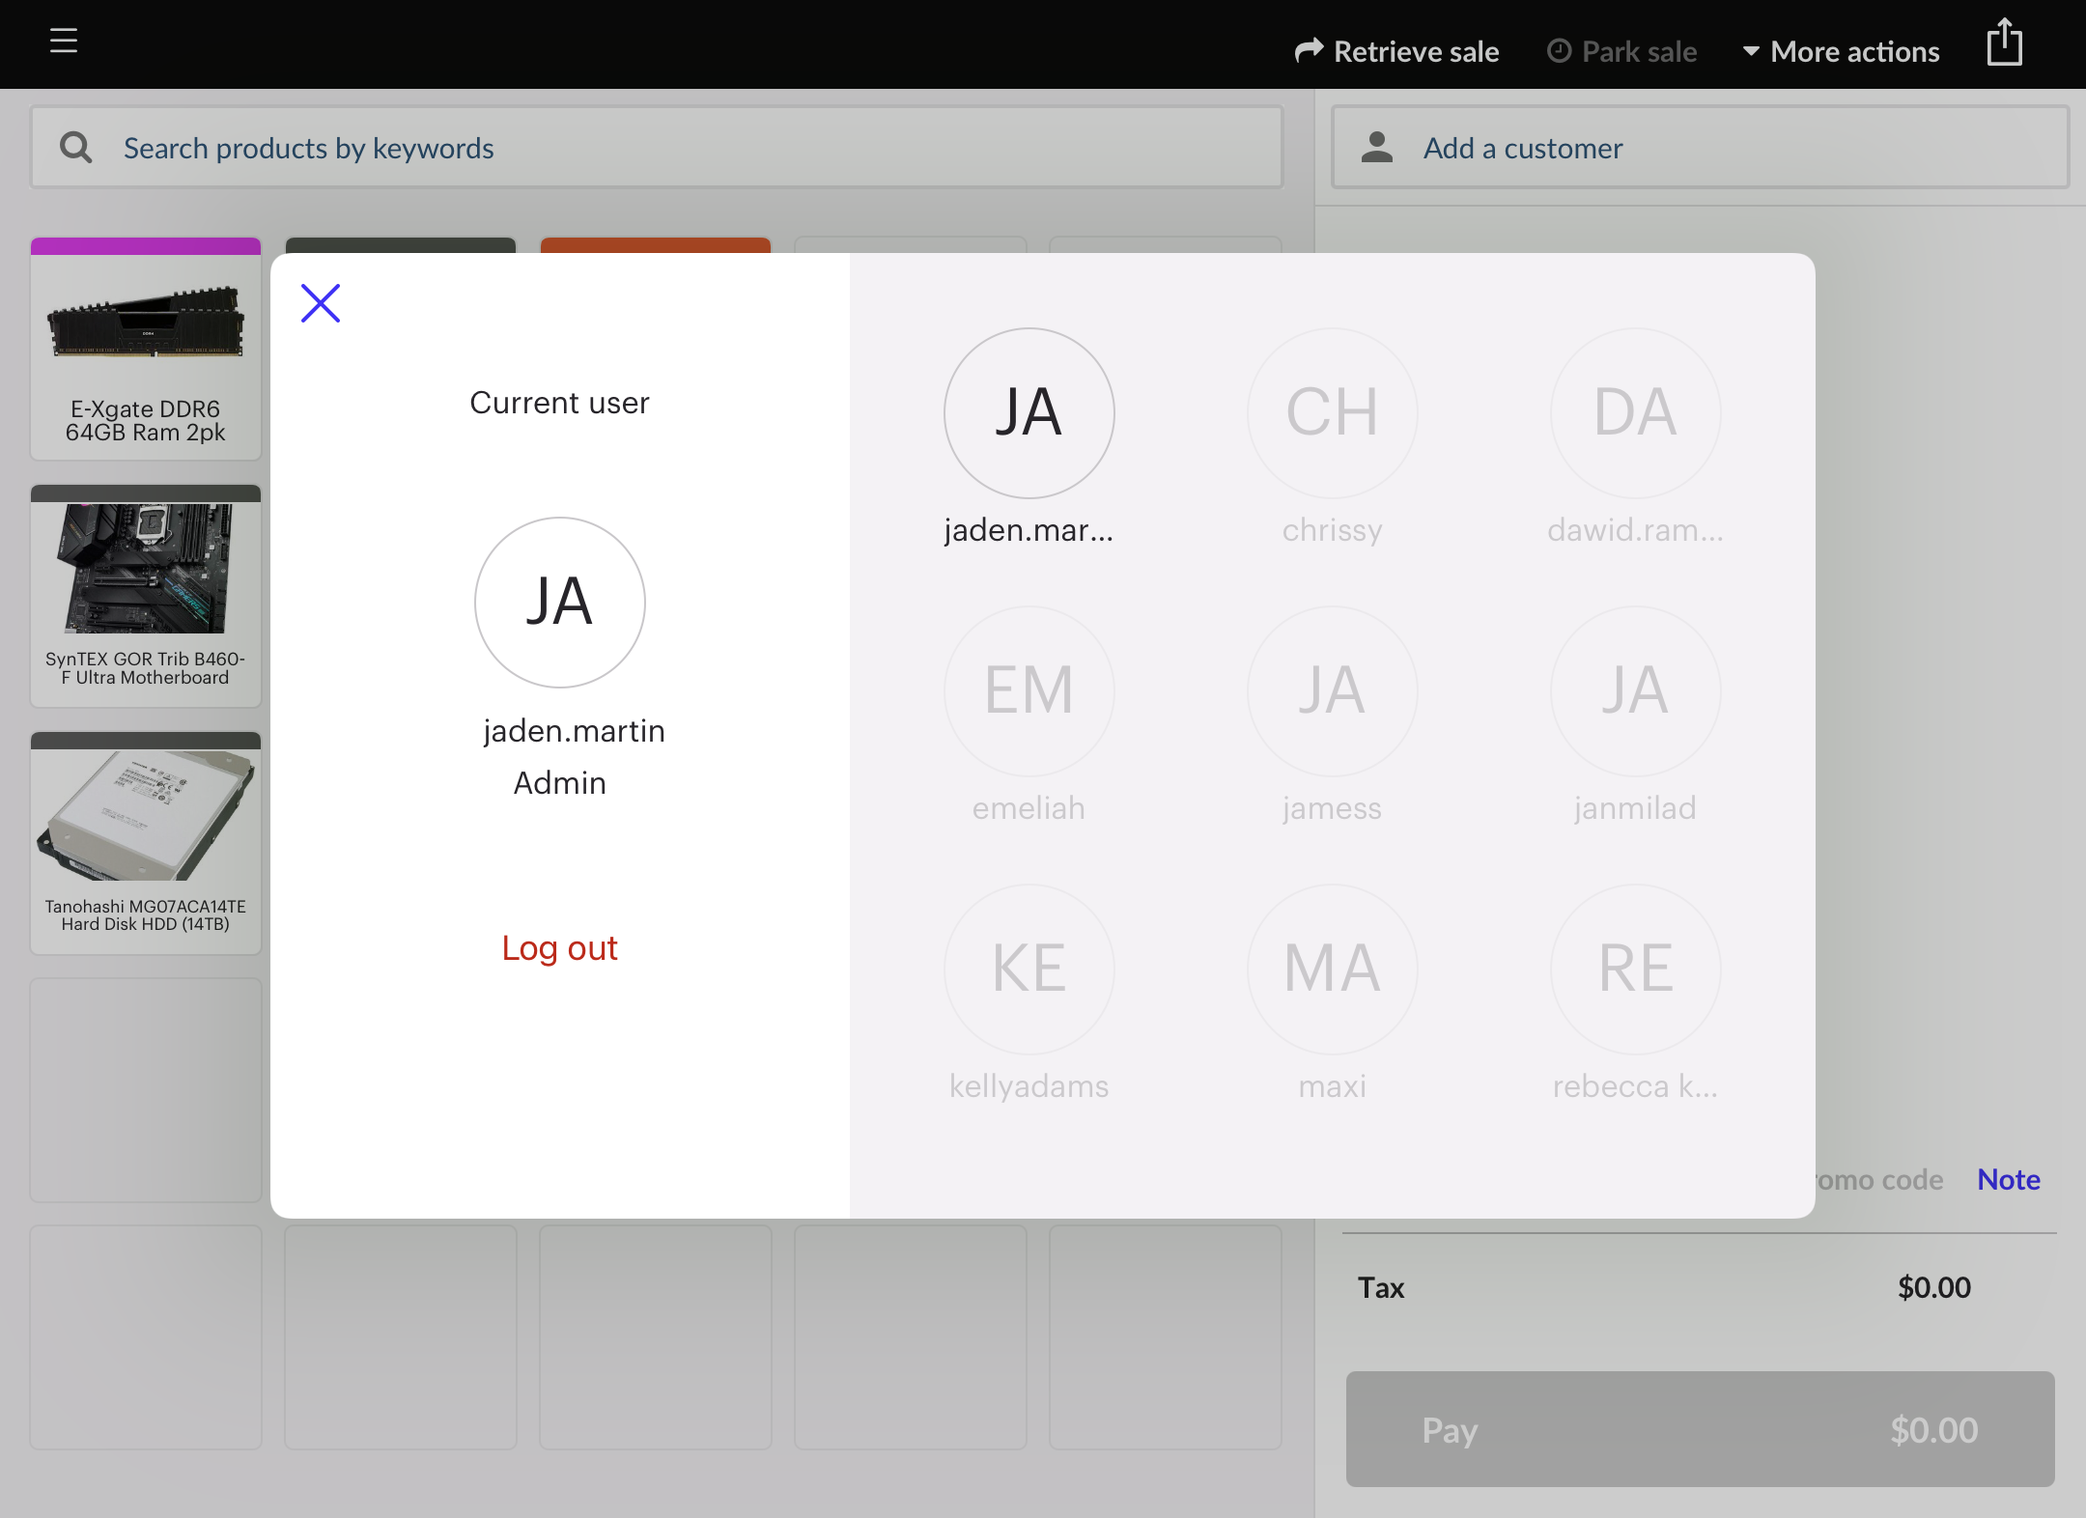Click the share/export icon
2086x1518 pixels.
click(2004, 43)
